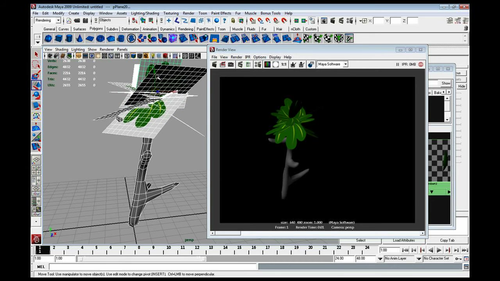Image resolution: width=500 pixels, height=281 pixels.
Task: Create a polygon cube from the shelf
Action: point(59,38)
